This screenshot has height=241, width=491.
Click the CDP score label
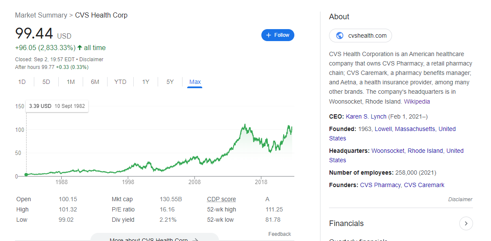tap(221, 199)
